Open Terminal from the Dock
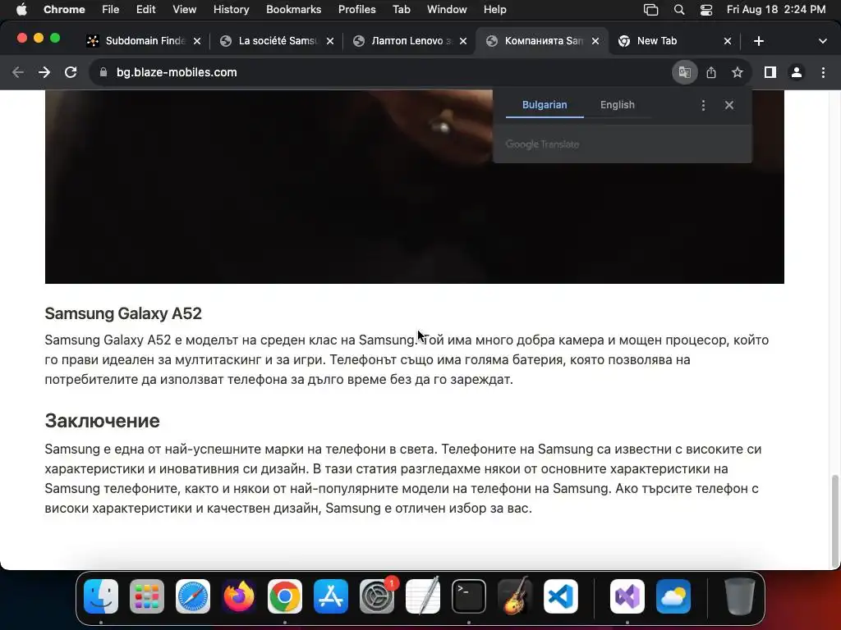This screenshot has width=841, height=630. [x=469, y=596]
